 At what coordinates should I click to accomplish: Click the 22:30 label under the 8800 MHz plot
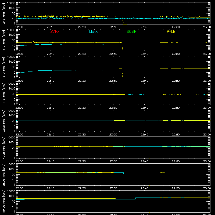pyautogui.click(x=113, y=188)
